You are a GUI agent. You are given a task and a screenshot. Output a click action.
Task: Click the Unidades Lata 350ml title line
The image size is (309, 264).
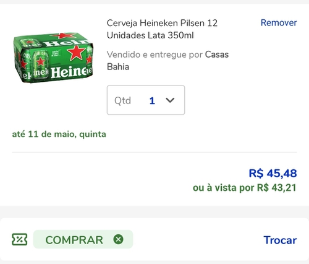pos(150,35)
